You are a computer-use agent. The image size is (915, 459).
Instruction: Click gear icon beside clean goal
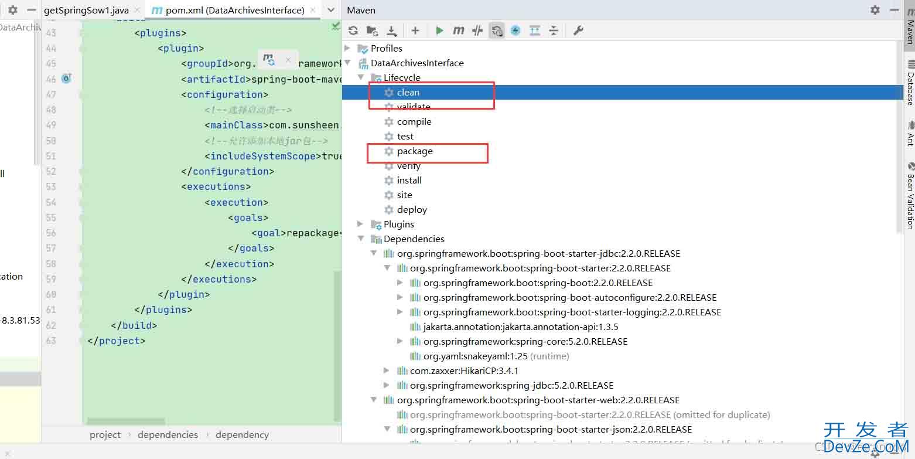click(x=388, y=93)
